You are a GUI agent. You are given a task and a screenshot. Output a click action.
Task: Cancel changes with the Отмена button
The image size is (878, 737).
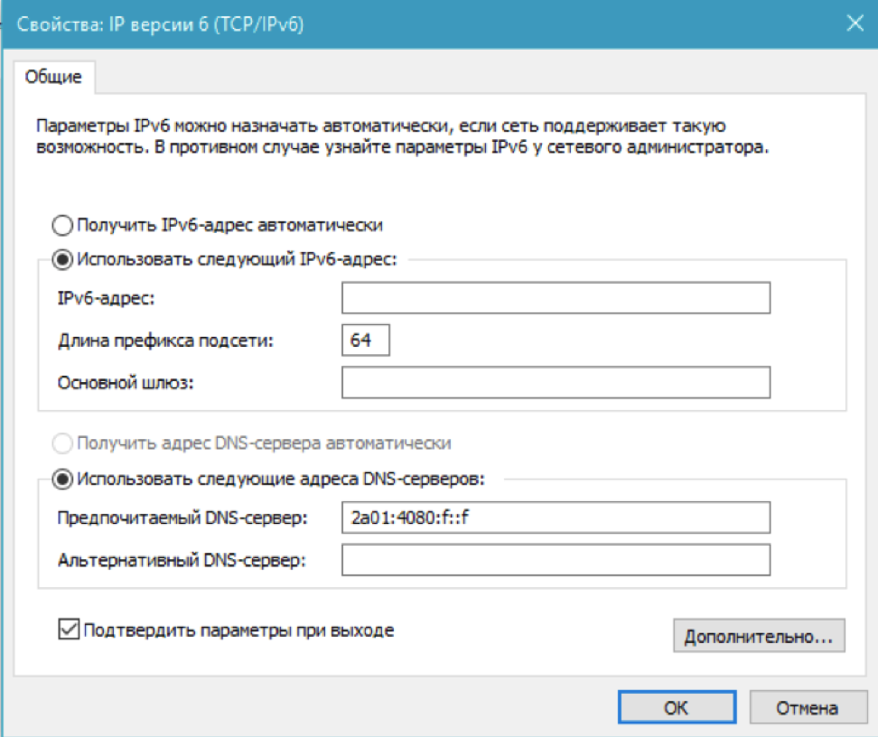[x=808, y=707]
